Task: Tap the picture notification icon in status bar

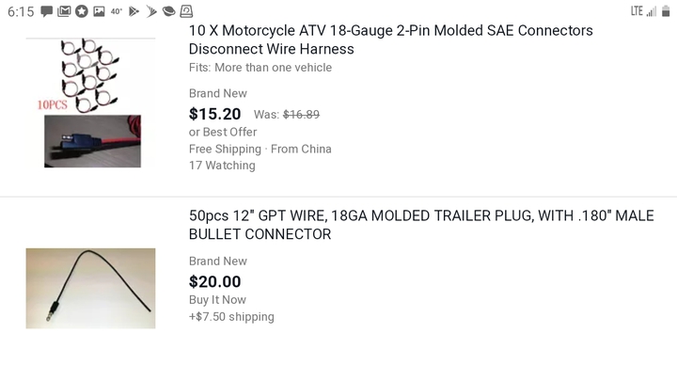Action: (99, 11)
